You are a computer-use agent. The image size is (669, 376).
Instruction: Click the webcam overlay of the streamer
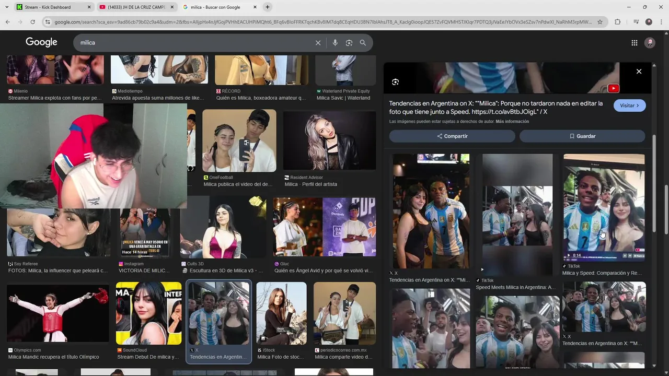[x=94, y=156]
